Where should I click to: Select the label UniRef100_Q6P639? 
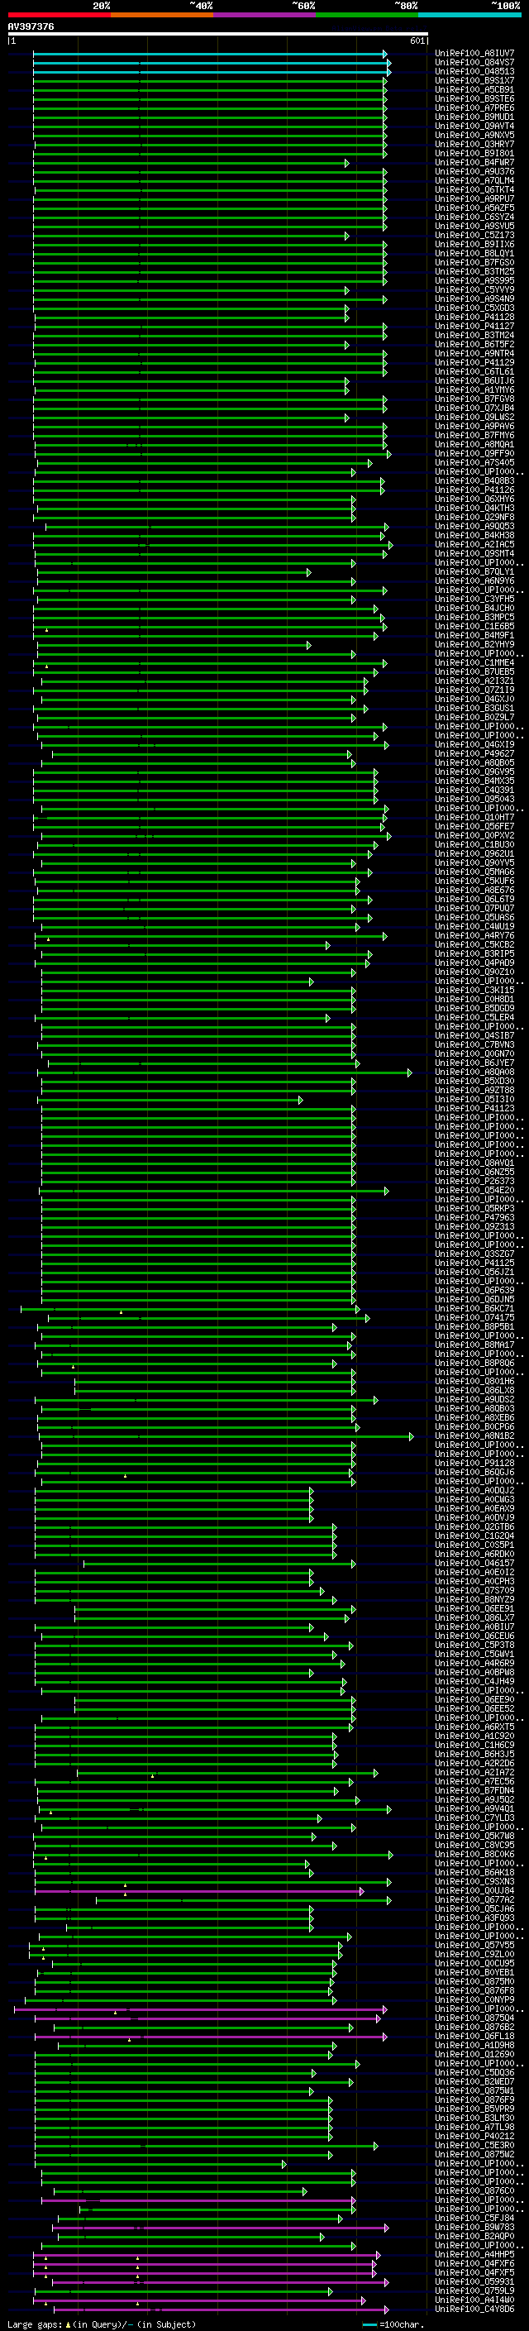(x=474, y=1289)
